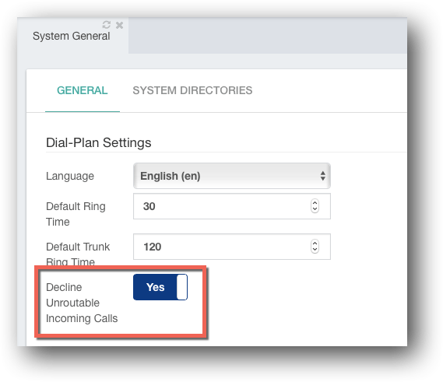Focus the Default Trunk Ring Time field showing 120
443x382 pixels.
tap(232, 247)
